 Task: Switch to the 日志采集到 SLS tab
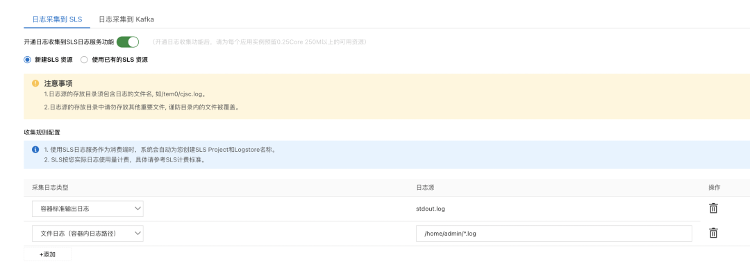click(x=57, y=19)
